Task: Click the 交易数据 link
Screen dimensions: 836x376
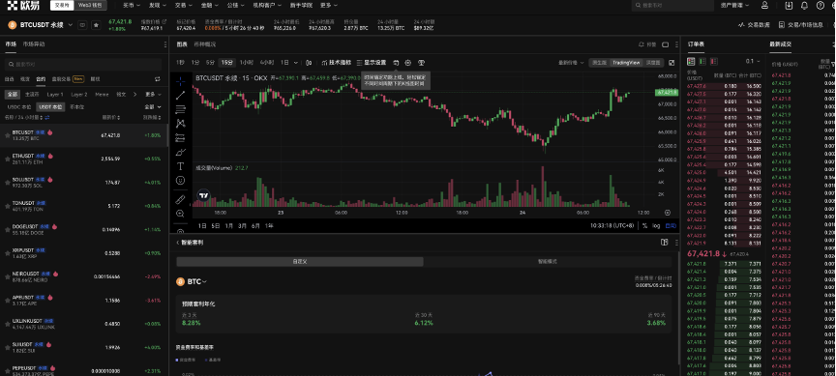Action: coord(754,25)
